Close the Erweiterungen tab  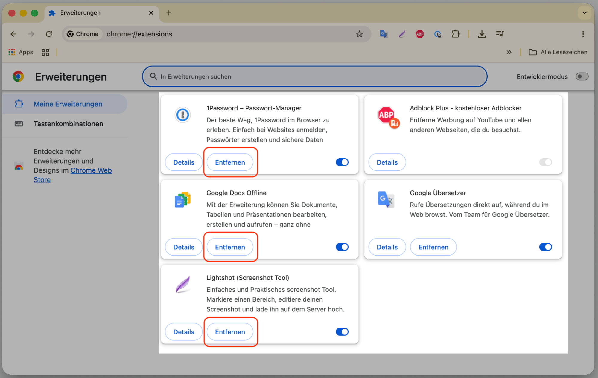[x=151, y=13]
